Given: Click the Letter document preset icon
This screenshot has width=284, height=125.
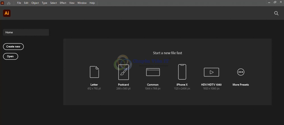Looking at the screenshot, I should [94, 72].
